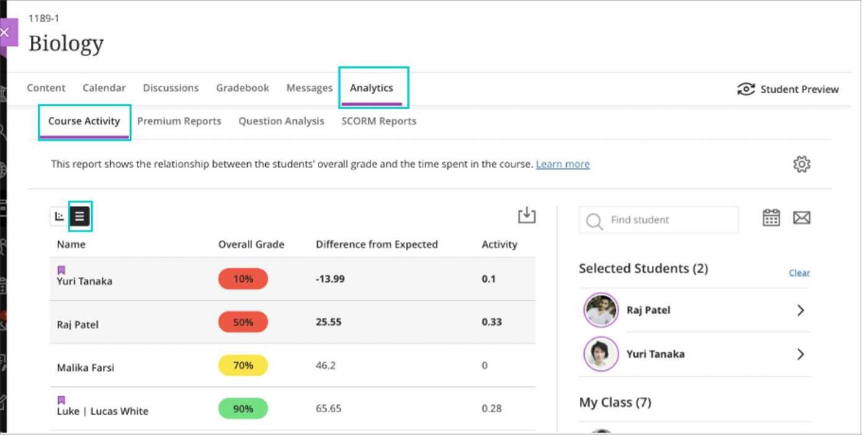Click Malika Farsi's yellow 70% grade pill
Image resolution: width=863 pixels, height=436 pixels.
coord(243,365)
